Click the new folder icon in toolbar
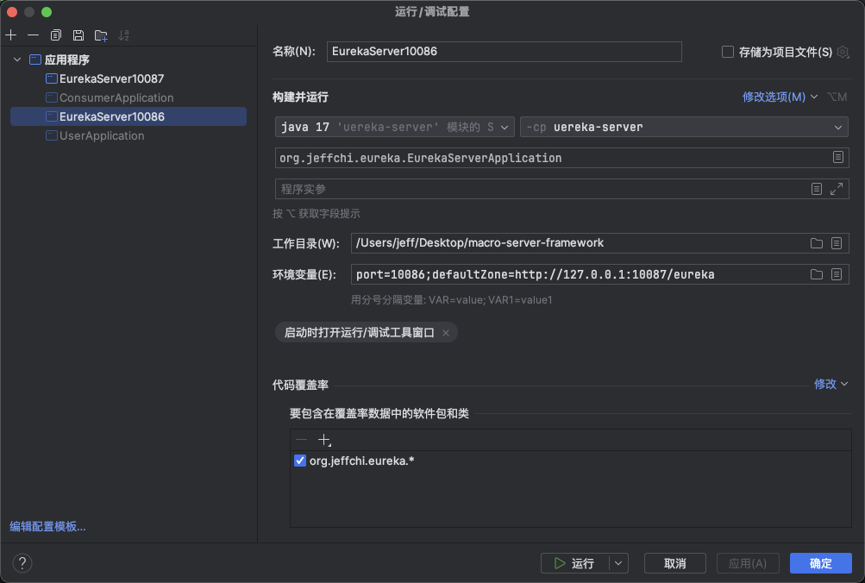This screenshot has height=583, width=865. 101,35
